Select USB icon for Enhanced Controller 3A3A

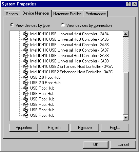click(26, 66)
